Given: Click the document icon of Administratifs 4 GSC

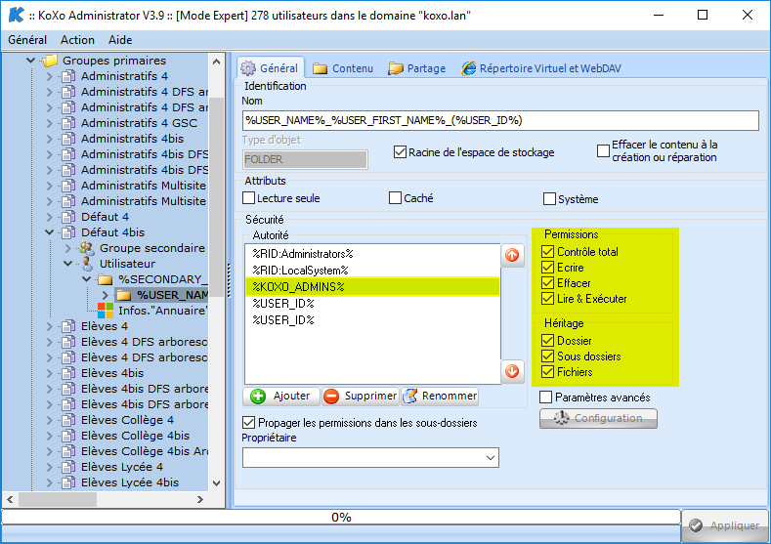Looking at the screenshot, I should tap(68, 123).
